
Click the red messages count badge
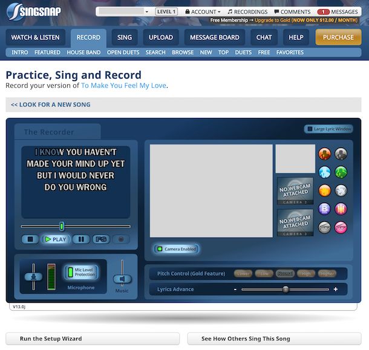coord(324,11)
